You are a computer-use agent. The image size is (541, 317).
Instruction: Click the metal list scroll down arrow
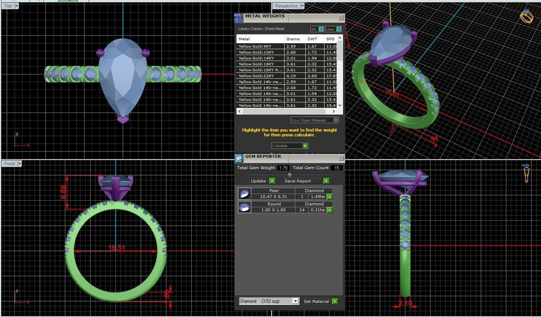tap(340, 105)
